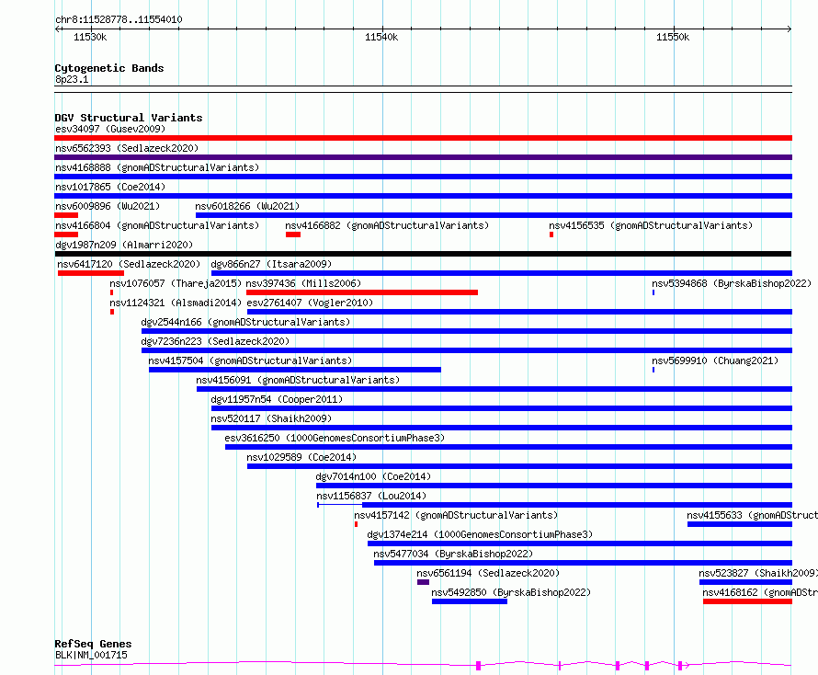Open nsv4155633 variant label

click(x=752, y=515)
